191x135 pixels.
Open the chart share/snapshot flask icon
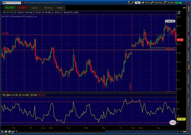(129, 3)
